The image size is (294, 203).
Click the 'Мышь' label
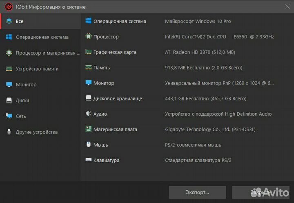click(101, 145)
